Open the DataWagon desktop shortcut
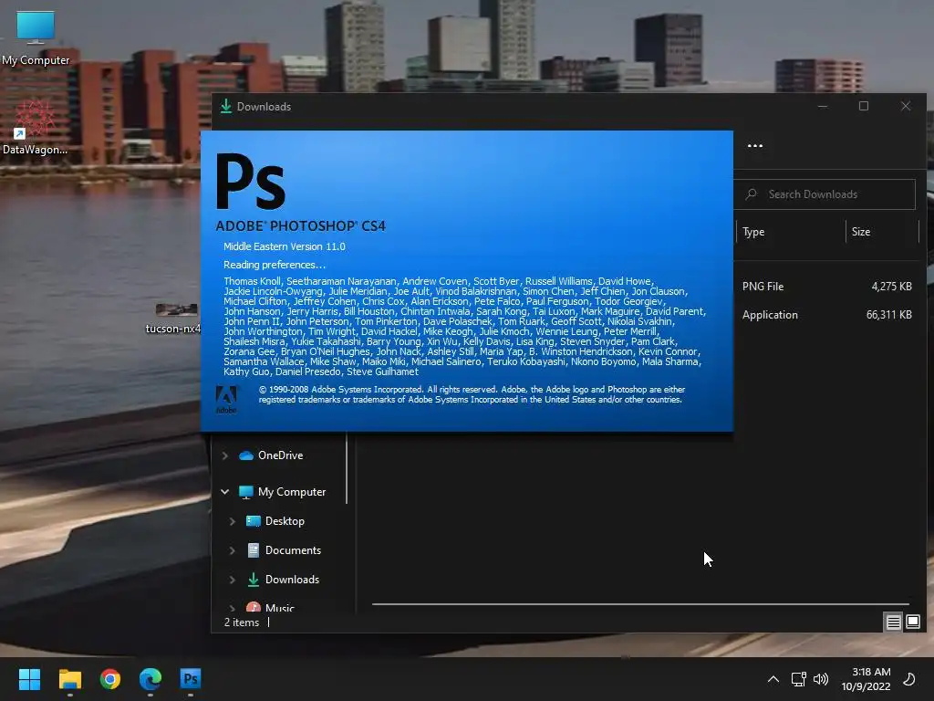Image resolution: width=934 pixels, height=701 pixels. [35, 127]
